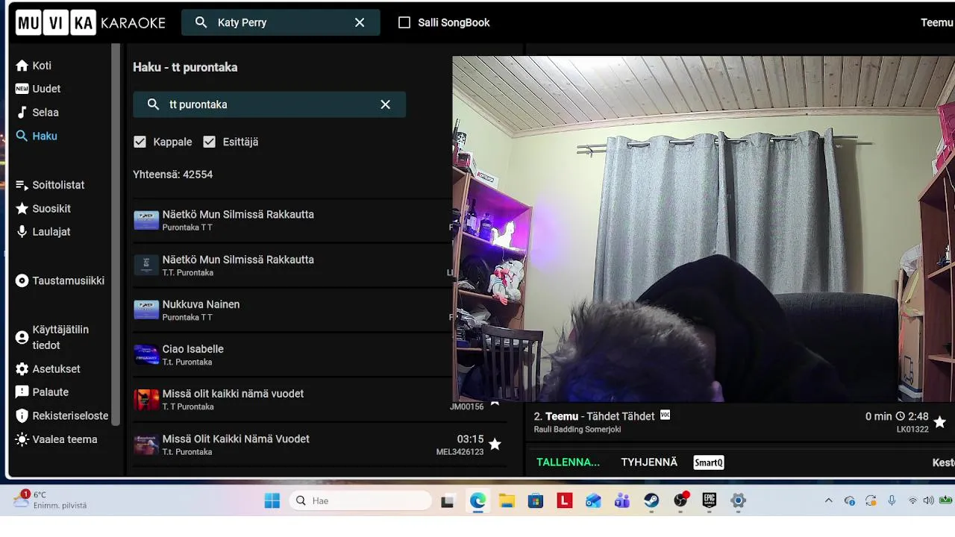Click the Windows taskbar Hae search box

[360, 500]
